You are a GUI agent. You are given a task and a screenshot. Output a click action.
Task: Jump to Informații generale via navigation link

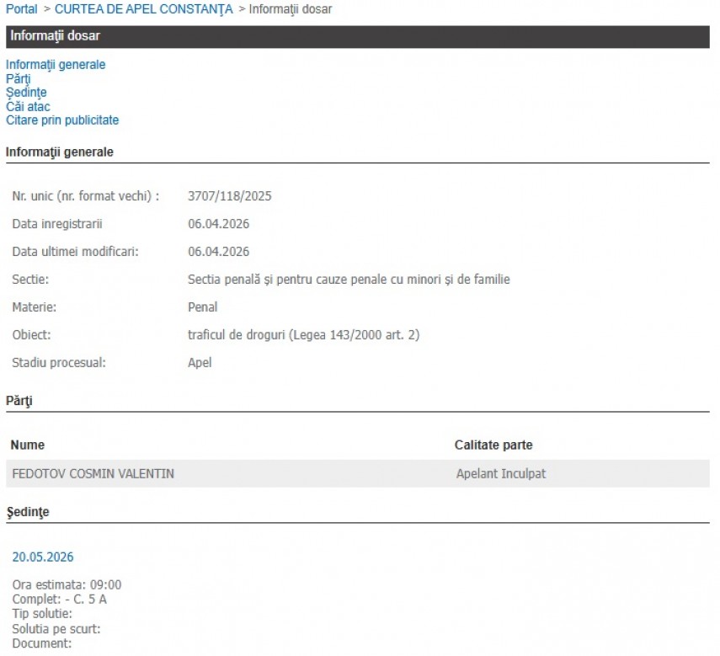click(x=56, y=64)
